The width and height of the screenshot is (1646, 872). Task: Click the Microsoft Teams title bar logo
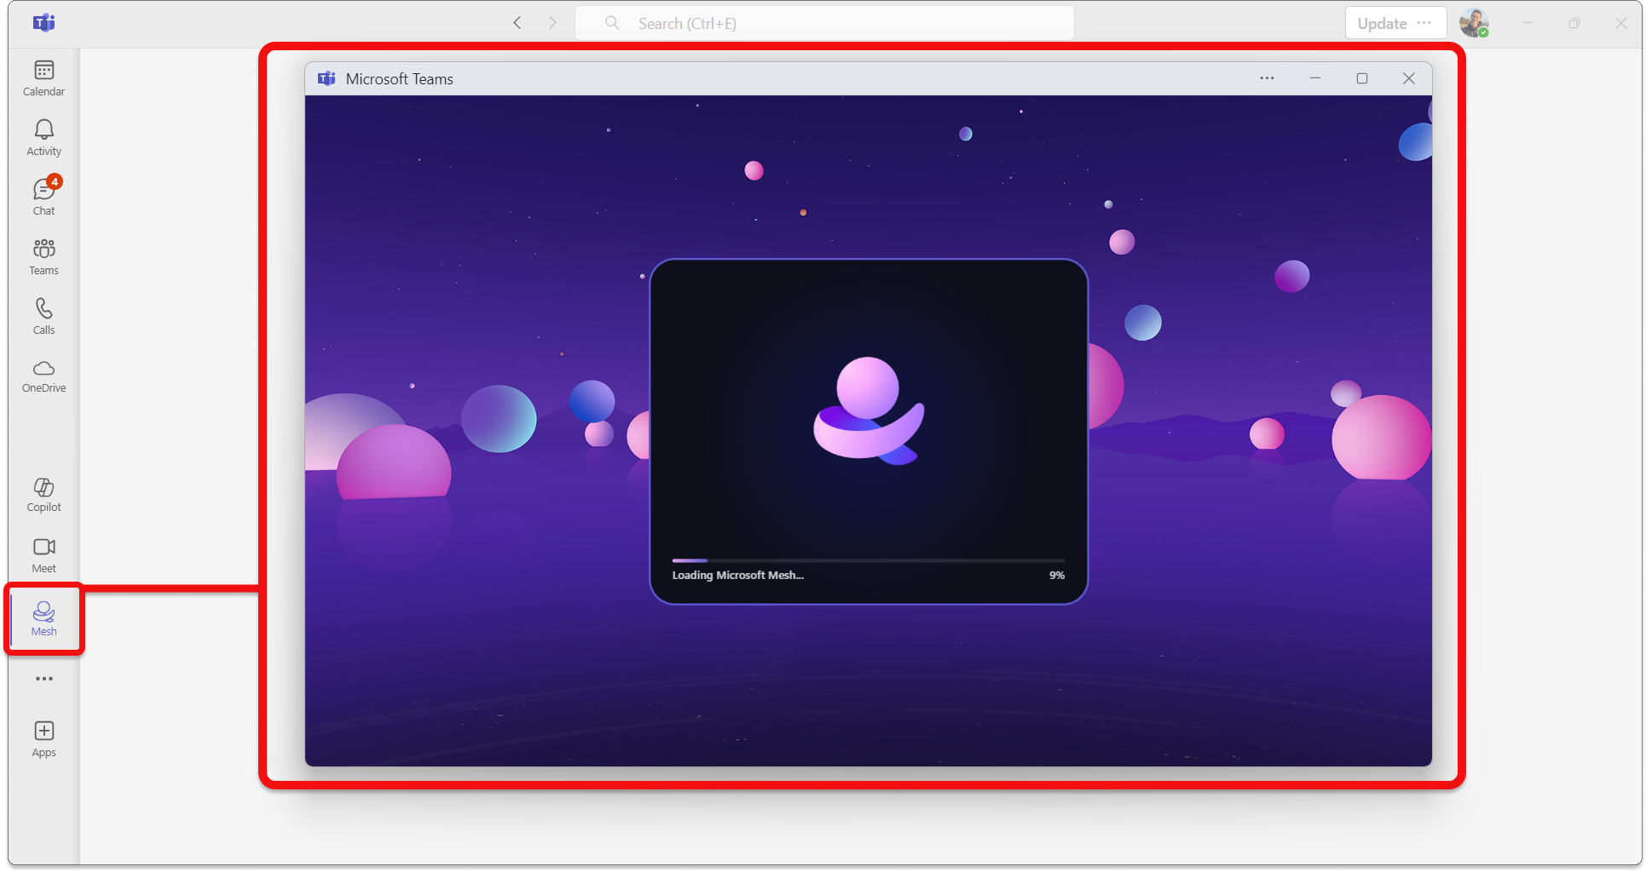coord(326,78)
